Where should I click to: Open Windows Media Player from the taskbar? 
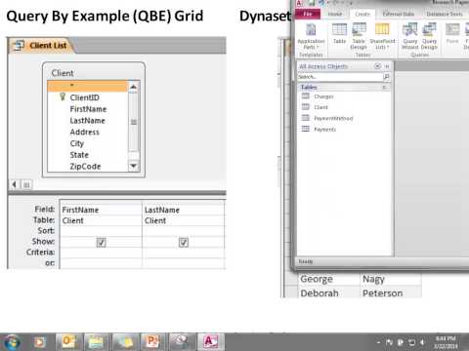click(40, 342)
